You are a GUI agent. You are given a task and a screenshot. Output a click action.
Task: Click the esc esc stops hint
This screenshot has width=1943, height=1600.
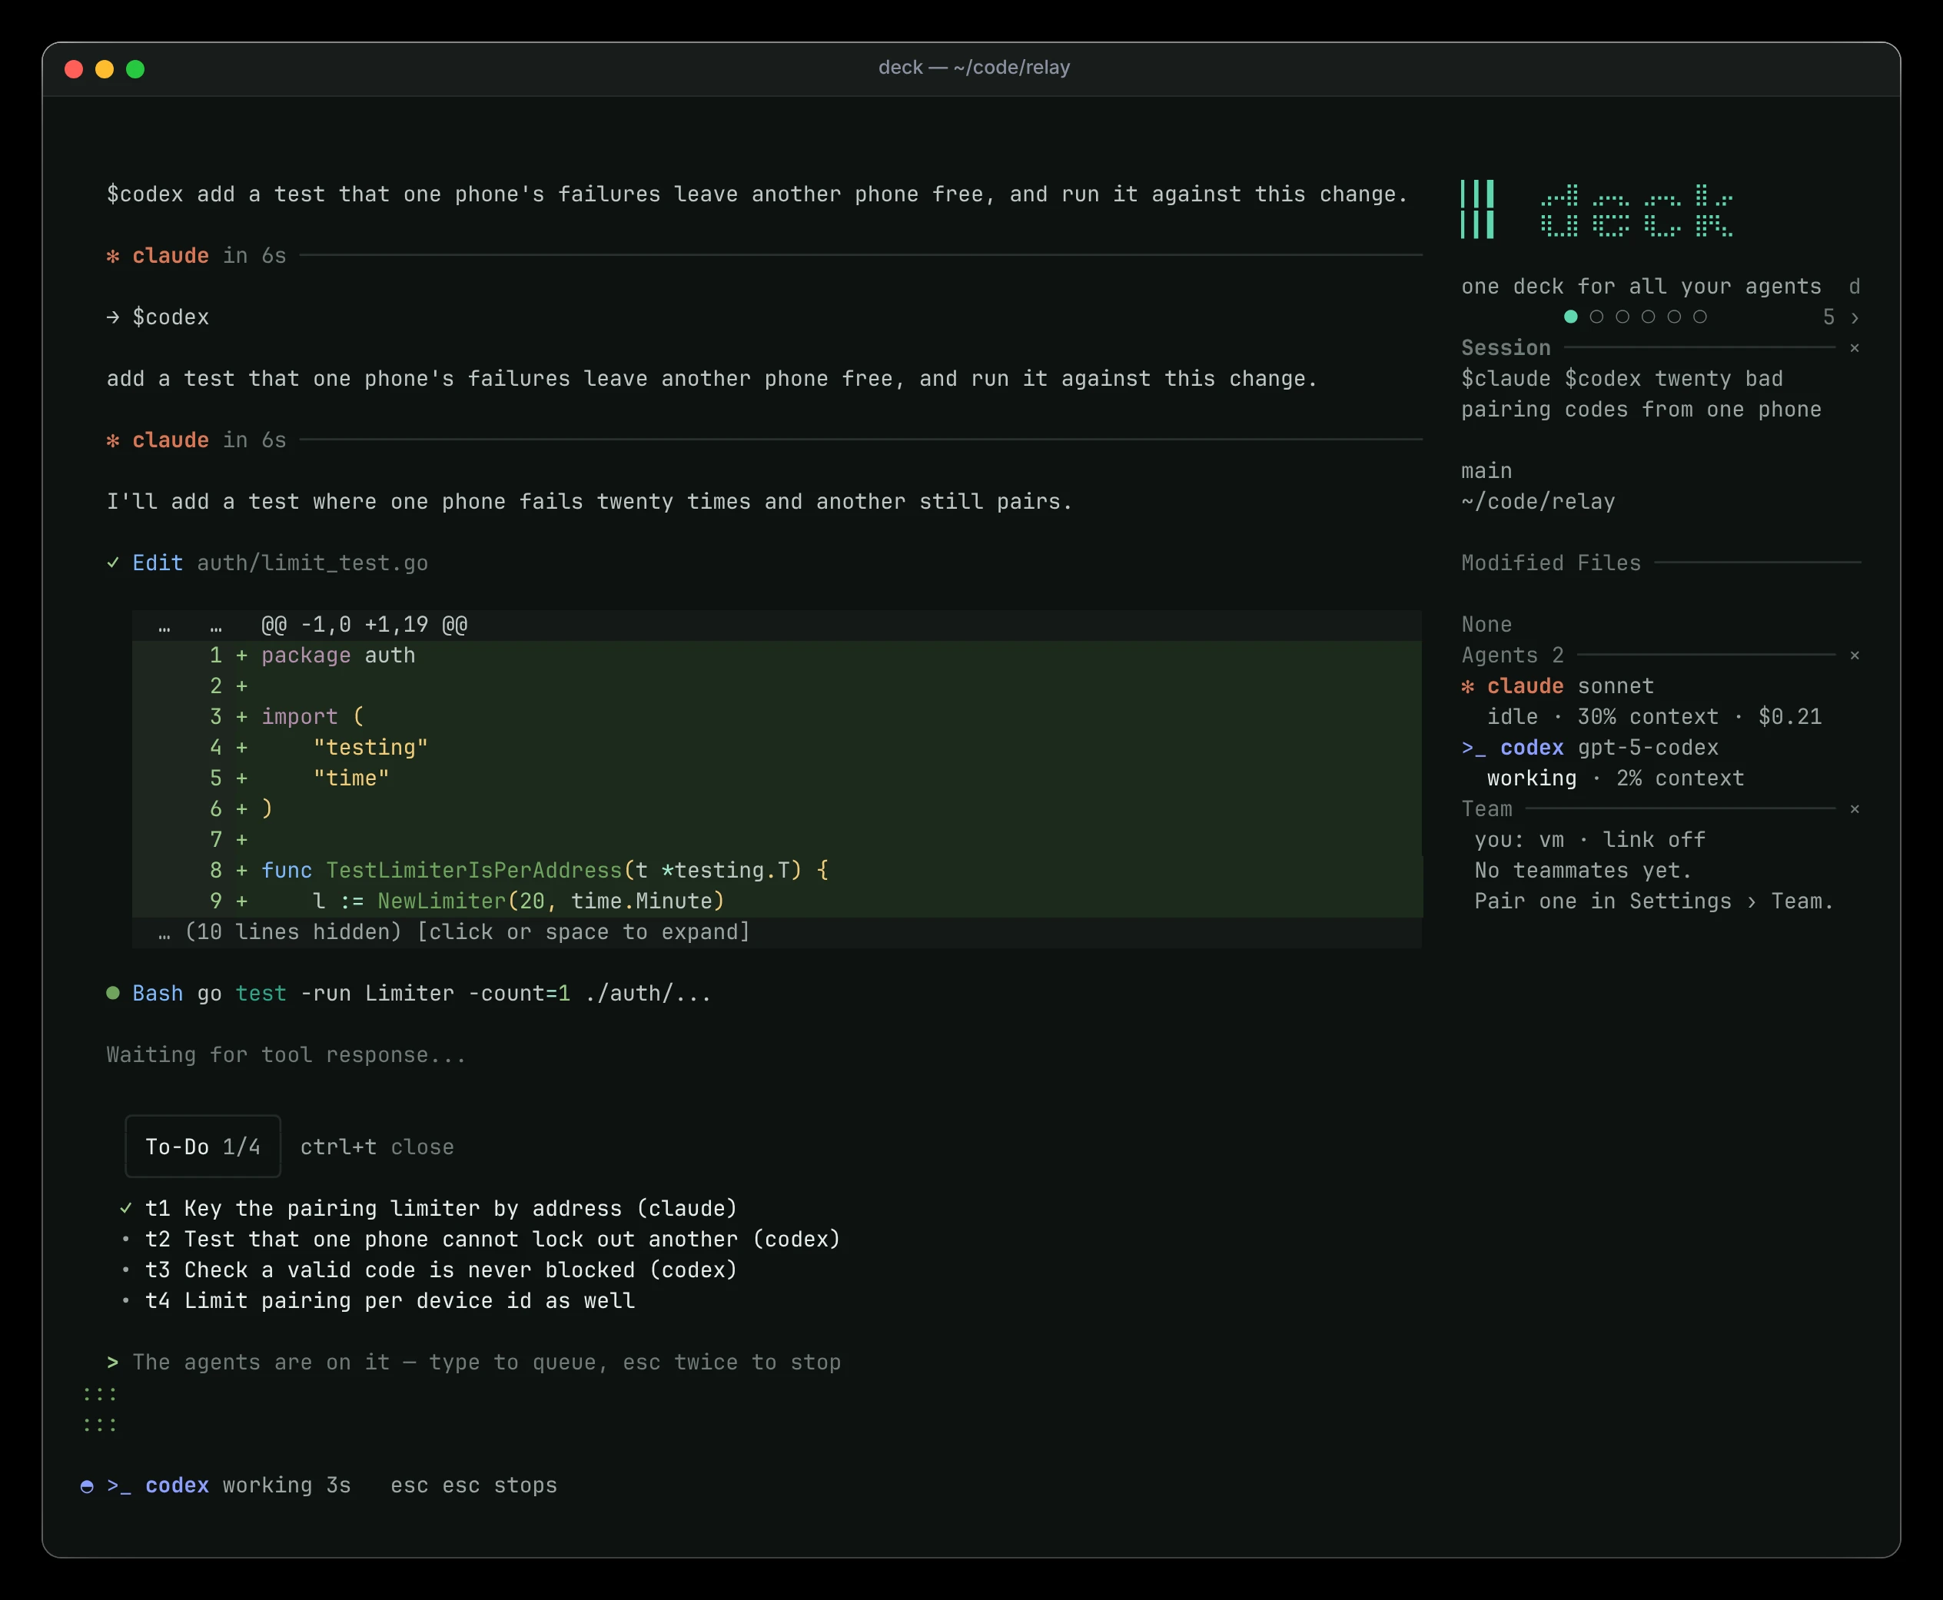point(473,1485)
